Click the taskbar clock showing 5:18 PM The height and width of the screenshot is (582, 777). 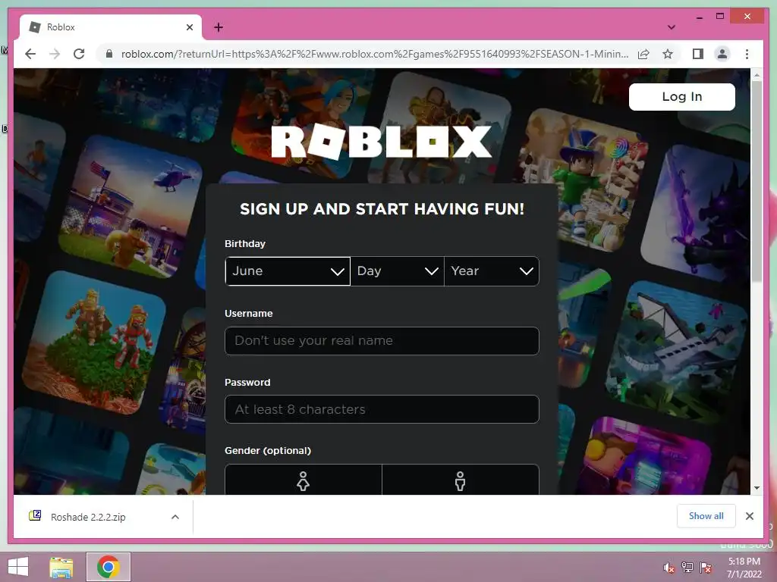[x=744, y=568]
